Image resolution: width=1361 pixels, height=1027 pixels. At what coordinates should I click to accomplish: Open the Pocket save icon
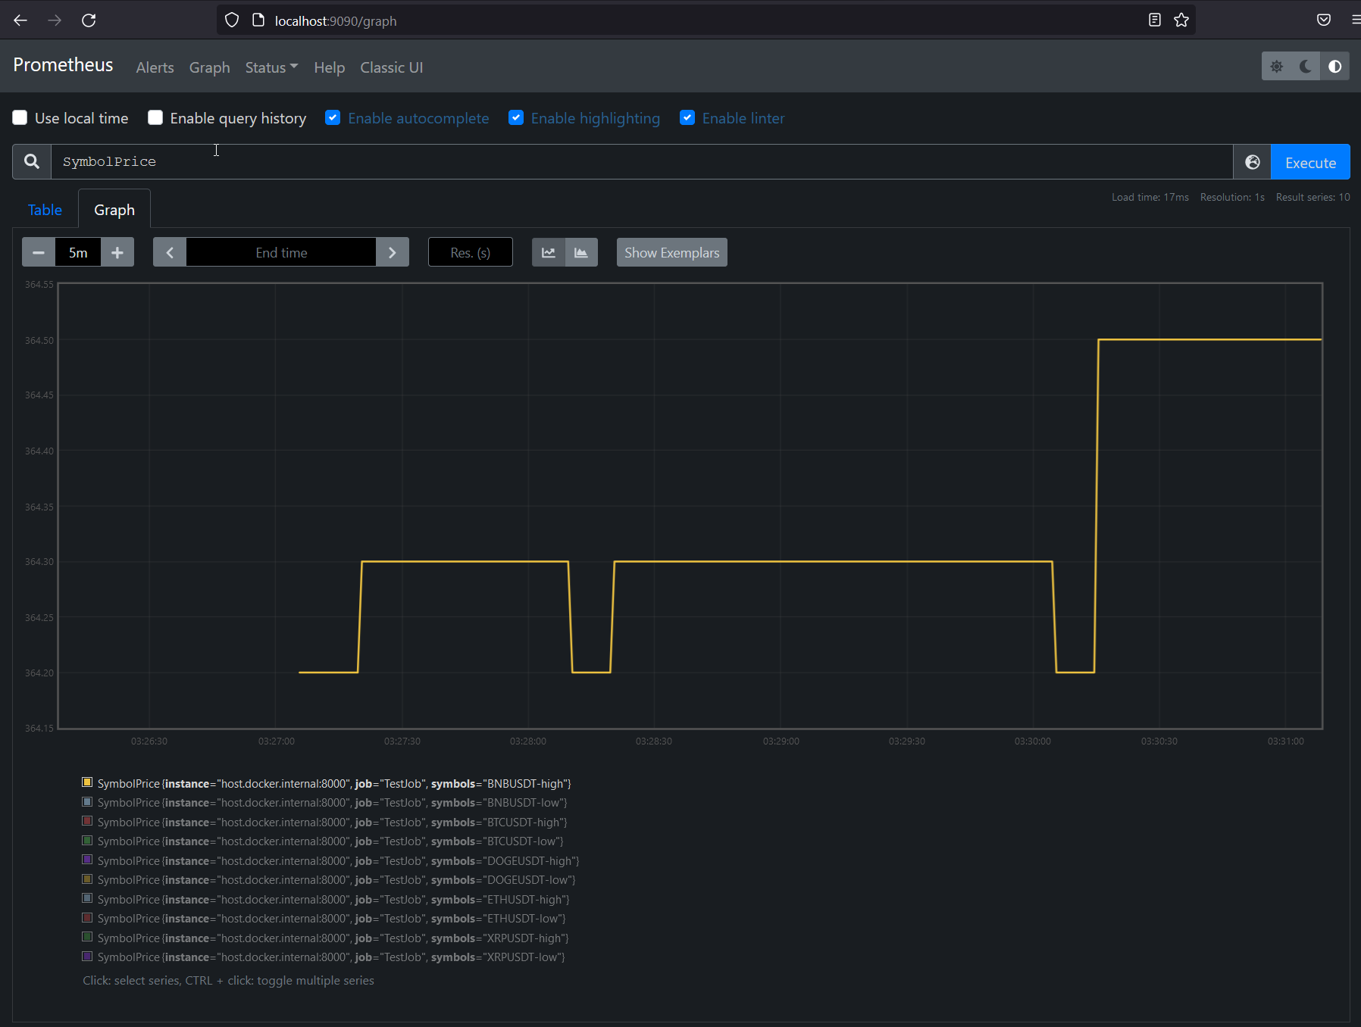coord(1324,20)
